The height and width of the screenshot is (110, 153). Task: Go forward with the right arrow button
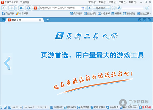[x=11, y=8]
